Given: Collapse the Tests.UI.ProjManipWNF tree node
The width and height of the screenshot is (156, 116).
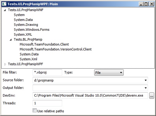Looking at the screenshot, I should tap(5, 10).
